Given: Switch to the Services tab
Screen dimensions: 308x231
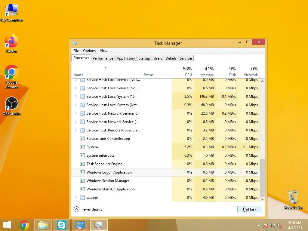Looking at the screenshot, I should click(x=186, y=58).
